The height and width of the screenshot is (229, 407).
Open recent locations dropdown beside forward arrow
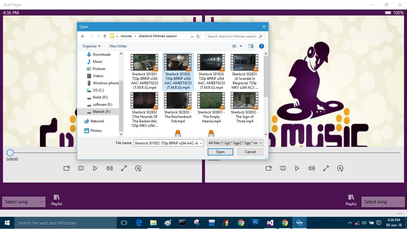98,36
